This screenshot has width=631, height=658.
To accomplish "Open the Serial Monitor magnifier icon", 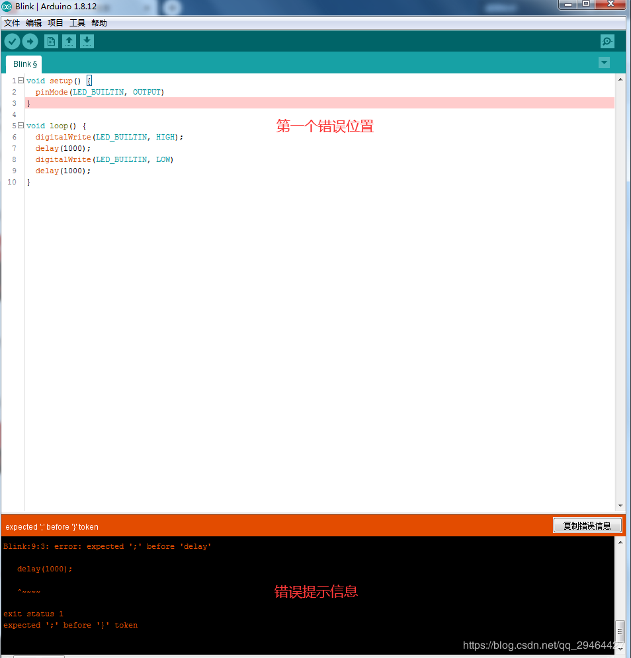I will (x=607, y=40).
